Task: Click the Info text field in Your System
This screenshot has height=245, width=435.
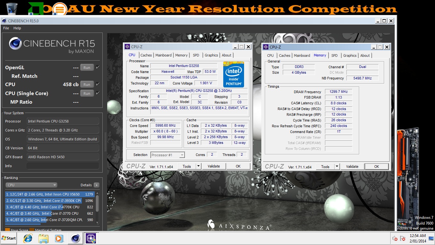Action: point(63,166)
